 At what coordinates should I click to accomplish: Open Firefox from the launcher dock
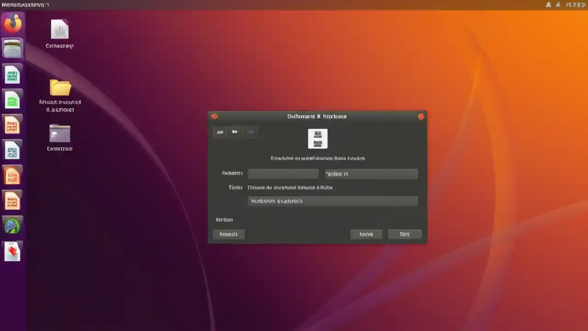point(12,23)
